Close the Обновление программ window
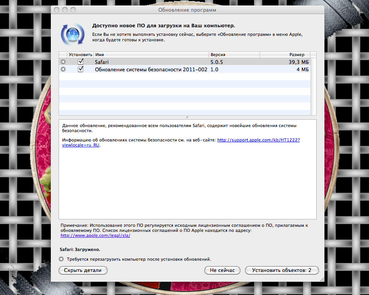 click(57, 10)
